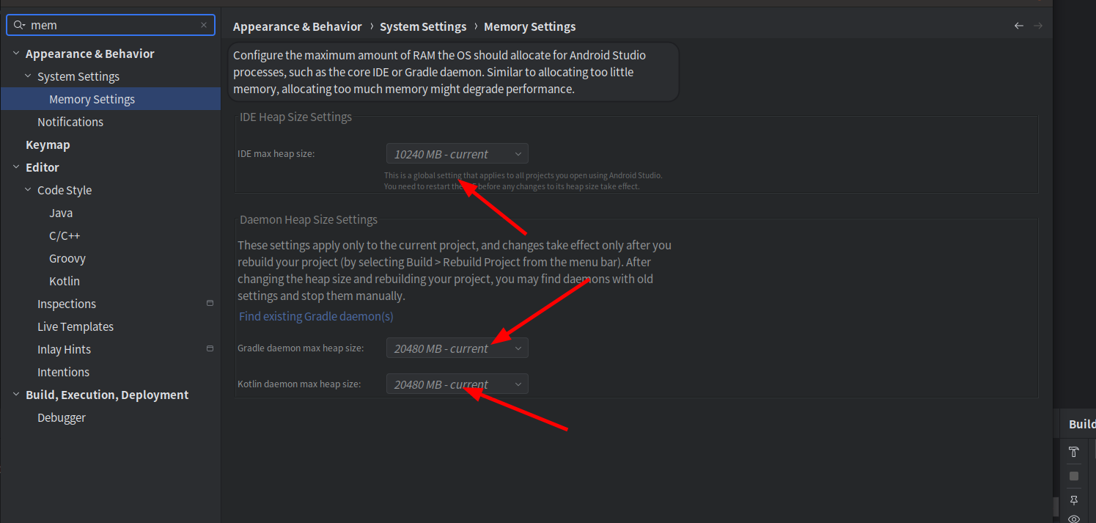
Task: Collapse the Appearance & Behavior chevron
Action: (16, 54)
